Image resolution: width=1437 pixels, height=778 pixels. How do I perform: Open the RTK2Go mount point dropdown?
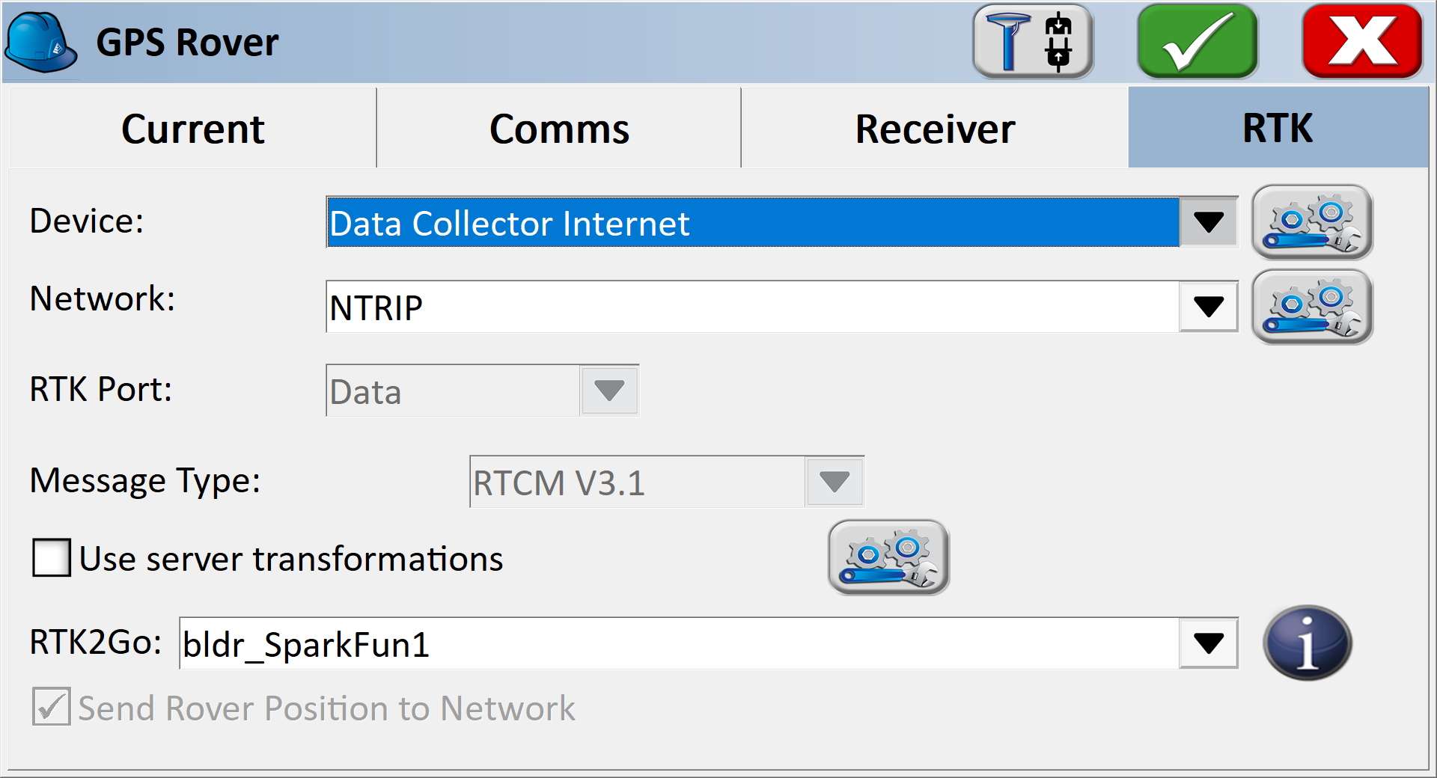pyautogui.click(x=1206, y=643)
